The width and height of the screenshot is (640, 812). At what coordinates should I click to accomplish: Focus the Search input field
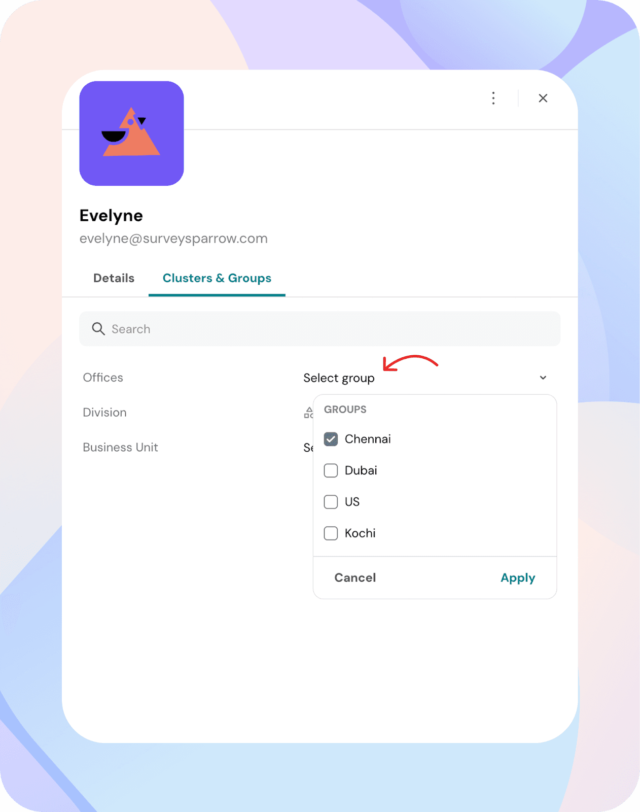(x=319, y=329)
